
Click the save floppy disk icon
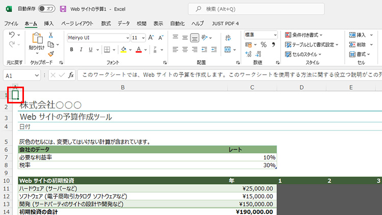point(63,9)
